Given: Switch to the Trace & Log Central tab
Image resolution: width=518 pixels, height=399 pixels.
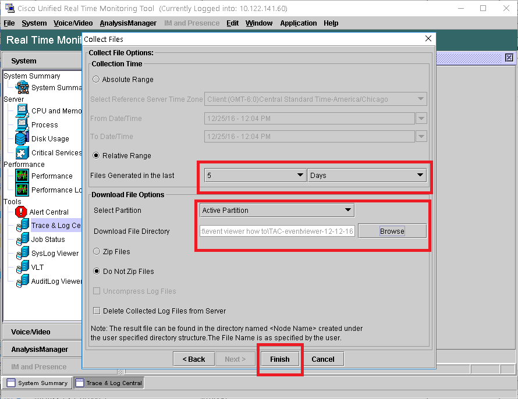Looking at the screenshot, I should click(109, 383).
